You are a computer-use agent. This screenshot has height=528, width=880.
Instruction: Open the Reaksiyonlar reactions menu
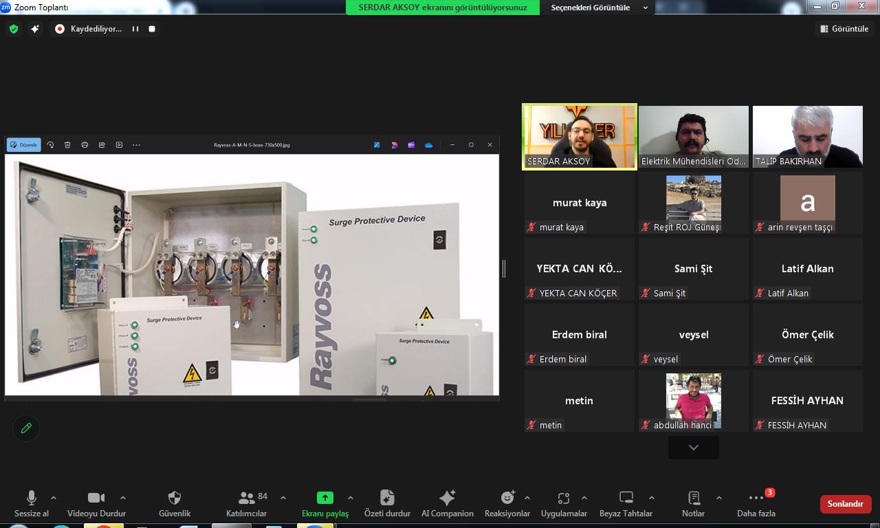[507, 504]
